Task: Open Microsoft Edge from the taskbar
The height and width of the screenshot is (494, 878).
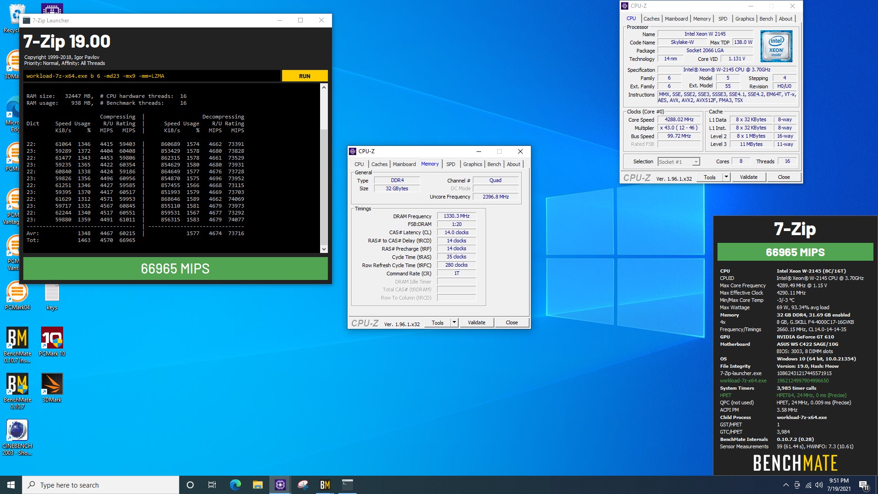Action: (235, 485)
